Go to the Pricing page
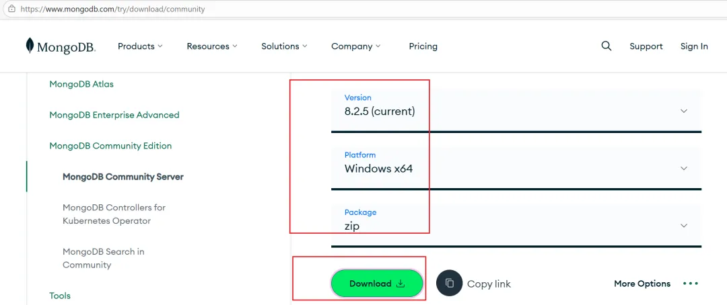 pyautogui.click(x=423, y=46)
